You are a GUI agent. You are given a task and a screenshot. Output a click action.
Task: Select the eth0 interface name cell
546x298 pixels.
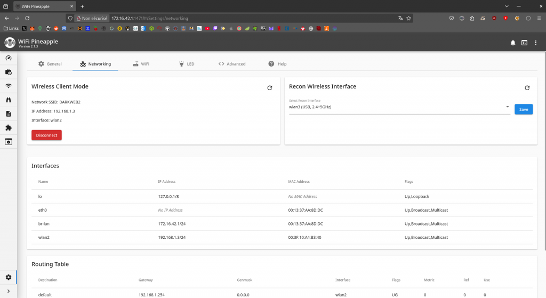[42, 210]
